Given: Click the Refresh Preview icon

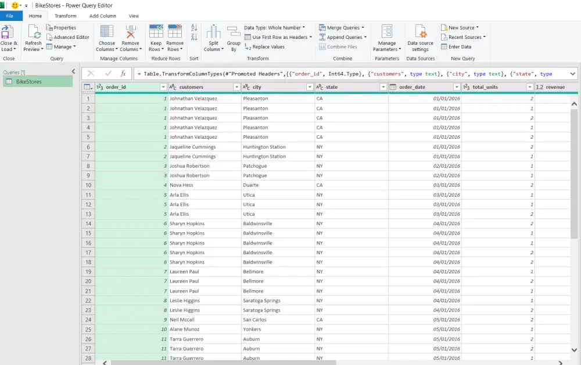Looking at the screenshot, I should tap(34, 32).
